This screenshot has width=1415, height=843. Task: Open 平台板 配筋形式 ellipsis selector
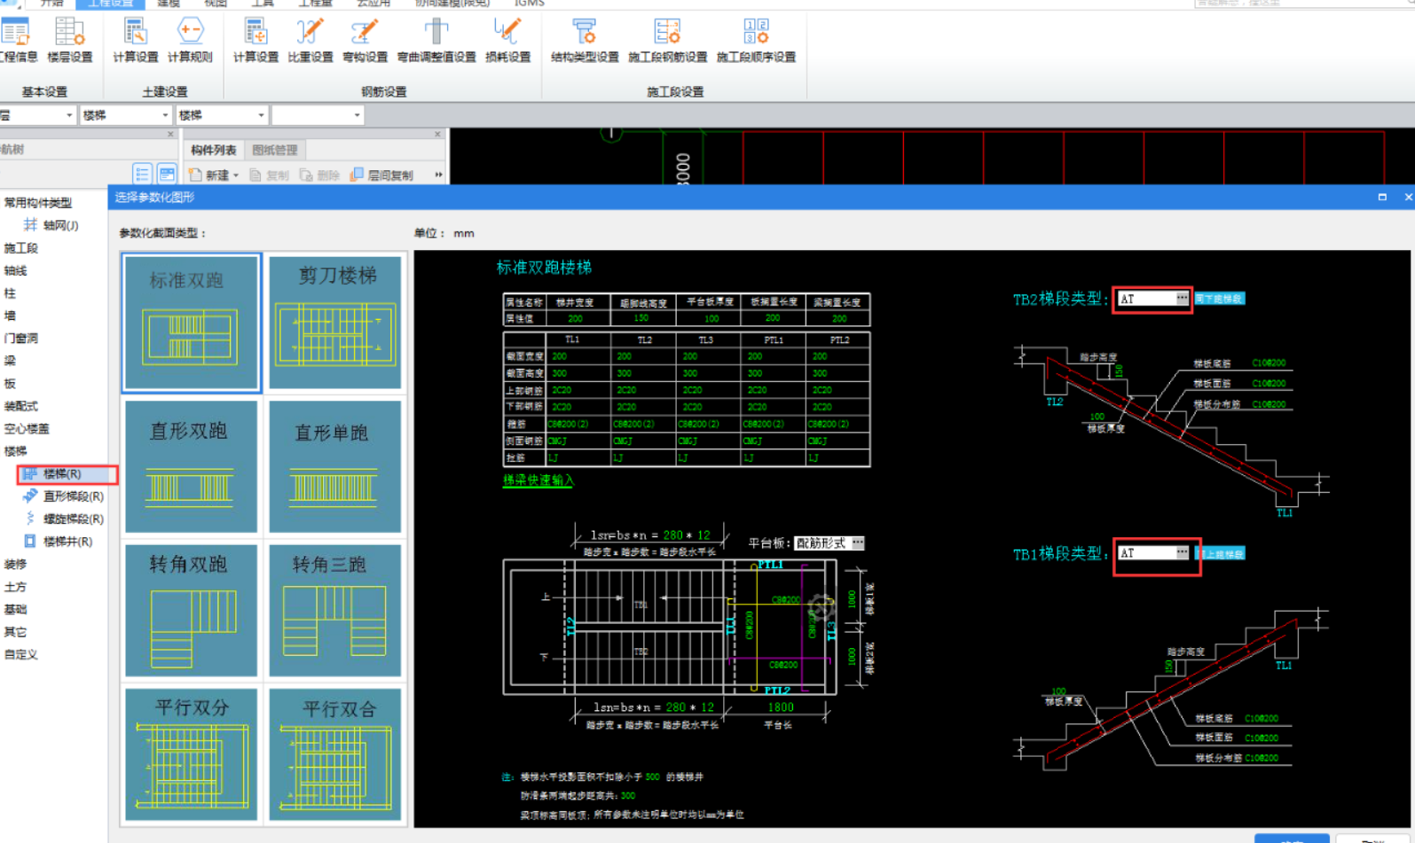[858, 542]
